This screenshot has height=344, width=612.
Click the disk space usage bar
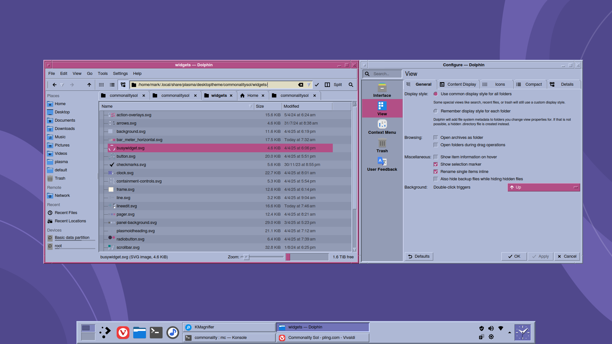[x=307, y=257]
